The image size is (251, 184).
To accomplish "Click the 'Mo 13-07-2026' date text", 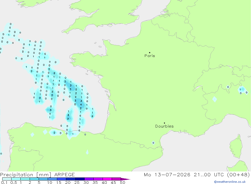I will pos(167,174).
